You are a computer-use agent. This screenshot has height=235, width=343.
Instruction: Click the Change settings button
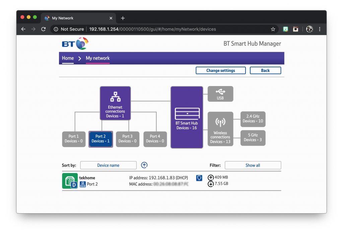coord(220,70)
